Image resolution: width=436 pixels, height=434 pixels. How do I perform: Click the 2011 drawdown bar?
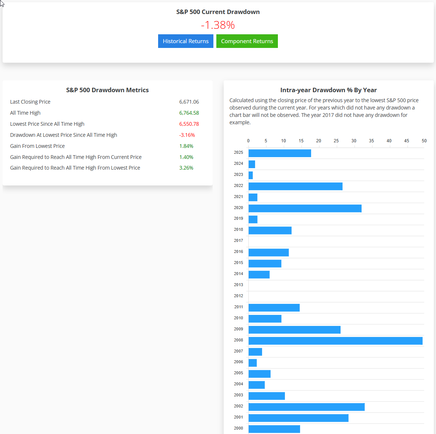click(274, 308)
